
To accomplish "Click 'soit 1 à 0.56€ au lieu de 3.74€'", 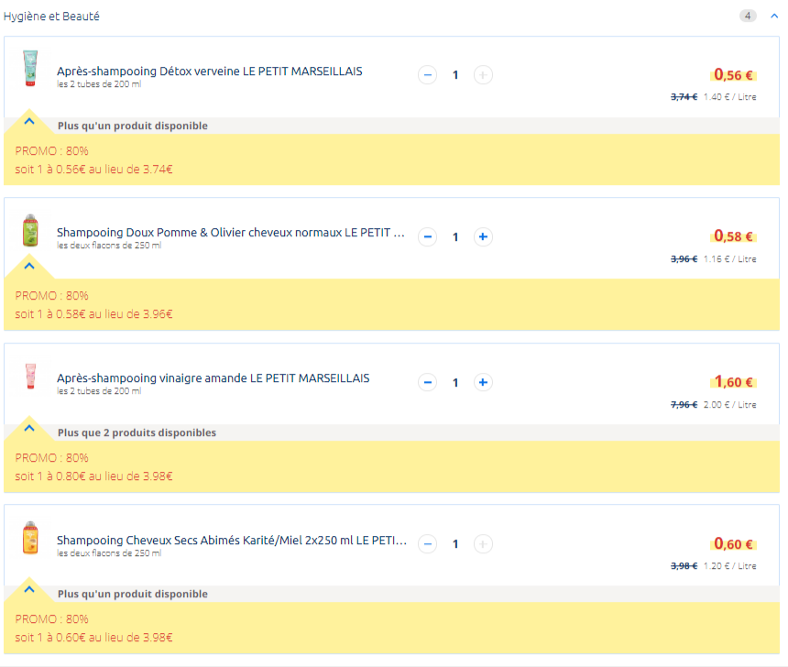I will pos(94,169).
